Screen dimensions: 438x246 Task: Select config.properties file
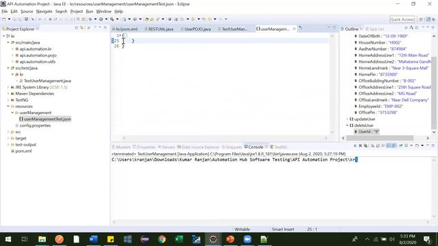pyautogui.click(x=34, y=126)
